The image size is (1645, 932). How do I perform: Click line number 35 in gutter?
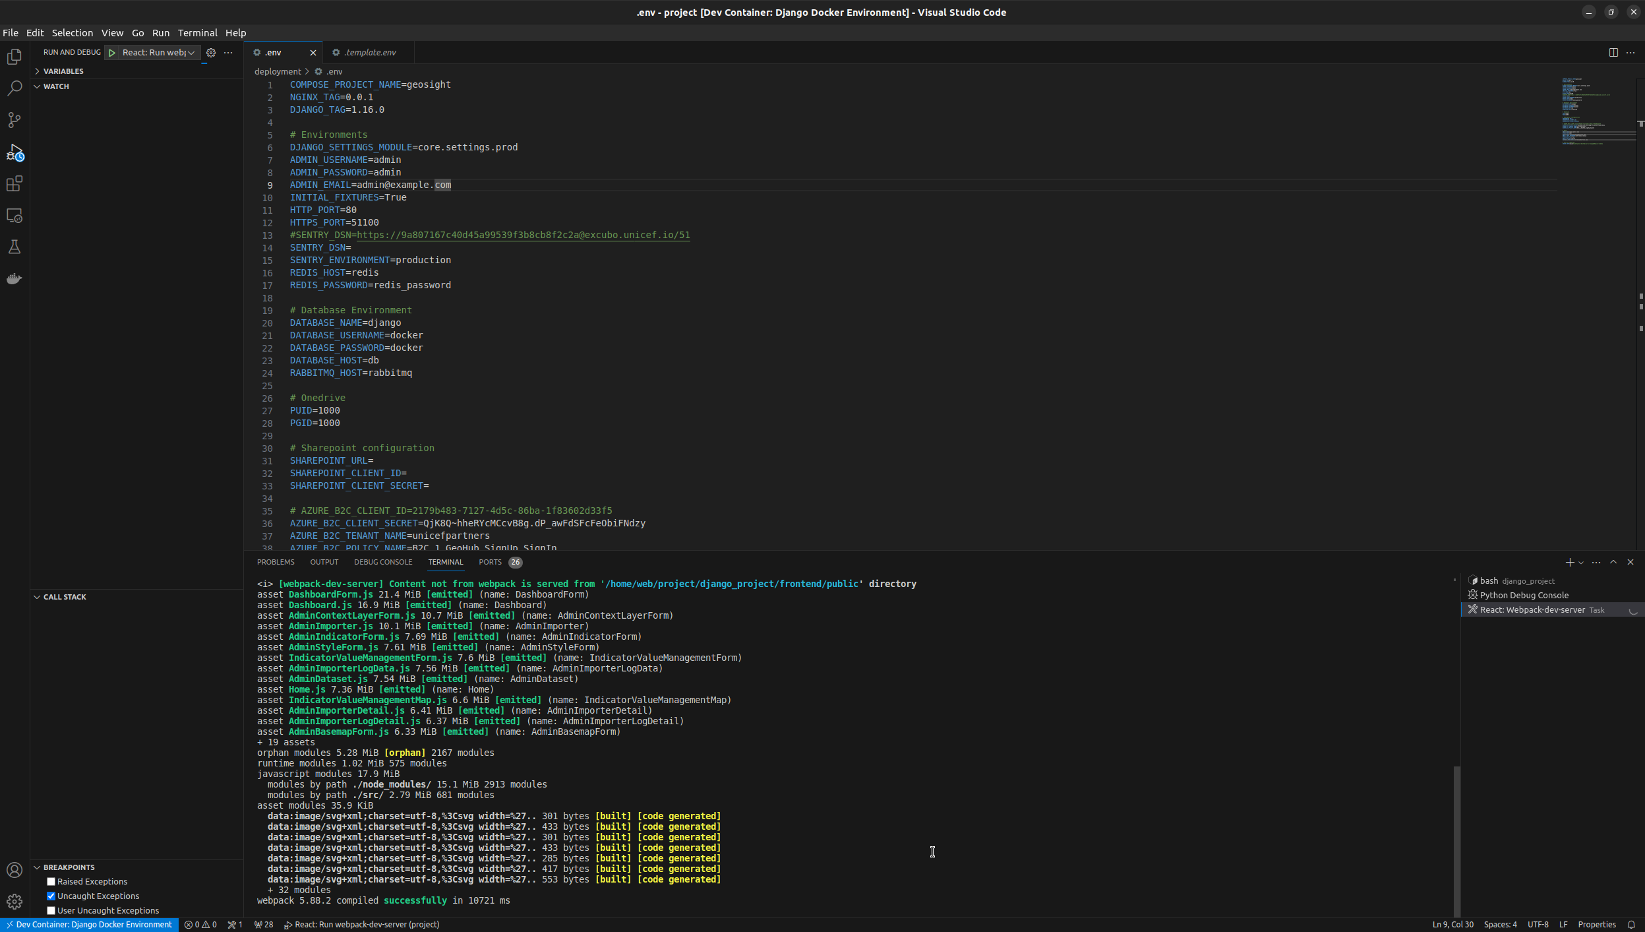click(x=267, y=511)
